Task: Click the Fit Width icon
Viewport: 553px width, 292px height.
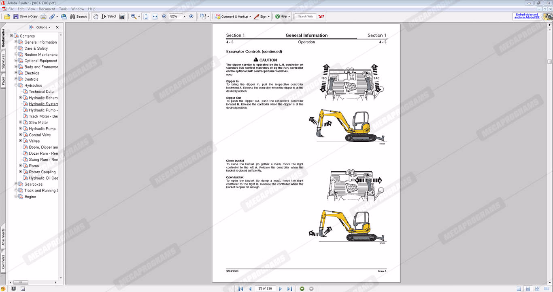Action: (x=155, y=17)
